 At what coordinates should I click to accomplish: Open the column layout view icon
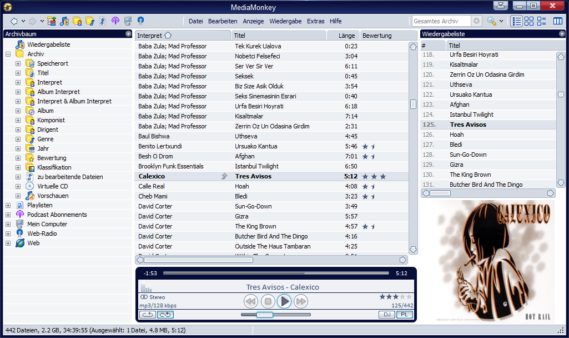click(557, 21)
